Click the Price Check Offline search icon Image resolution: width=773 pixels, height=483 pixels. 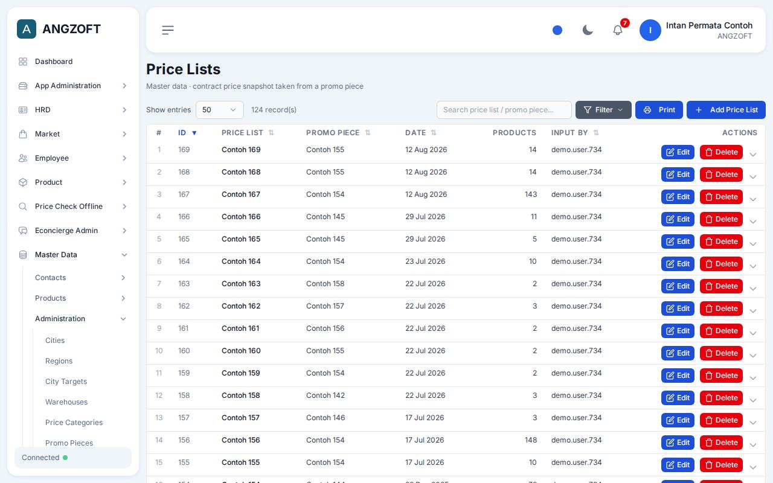point(23,206)
